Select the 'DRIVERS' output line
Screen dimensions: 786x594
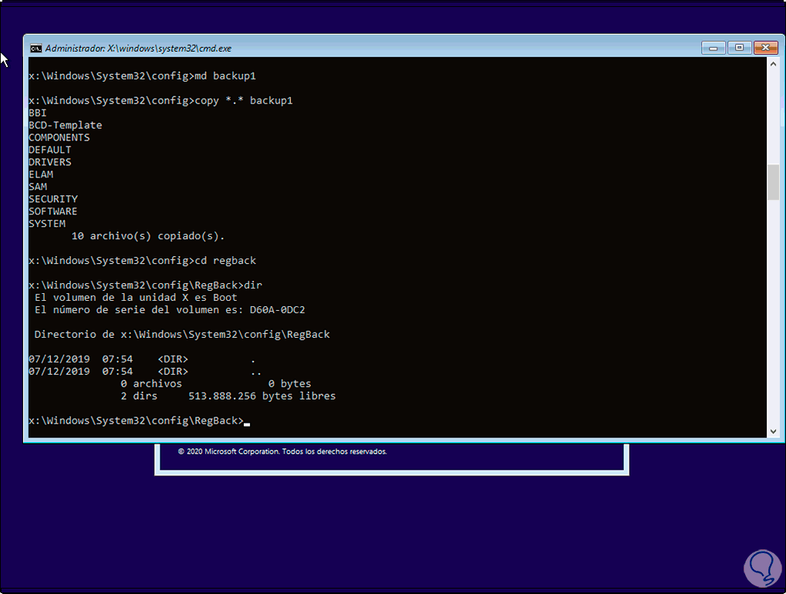(x=49, y=162)
